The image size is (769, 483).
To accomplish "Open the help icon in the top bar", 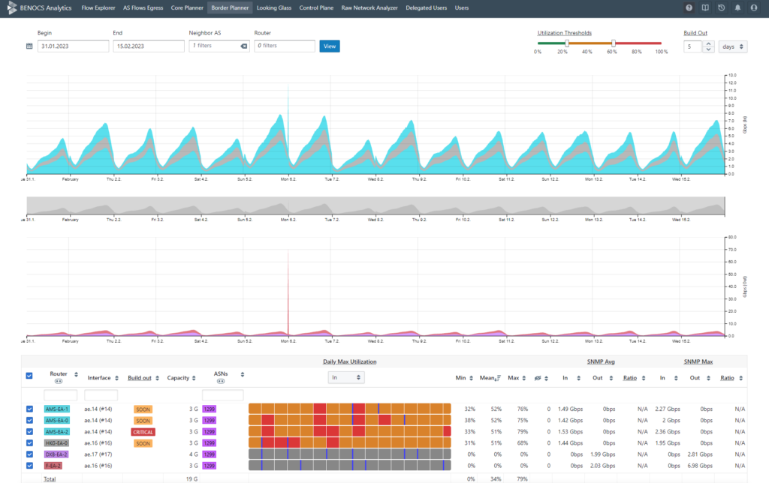I will pyautogui.click(x=689, y=7).
